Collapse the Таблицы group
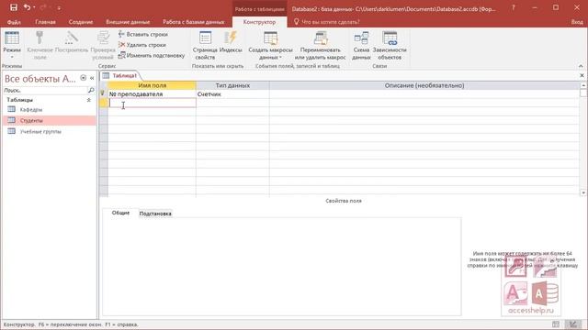Viewport: 588px width, 330px height. point(89,100)
